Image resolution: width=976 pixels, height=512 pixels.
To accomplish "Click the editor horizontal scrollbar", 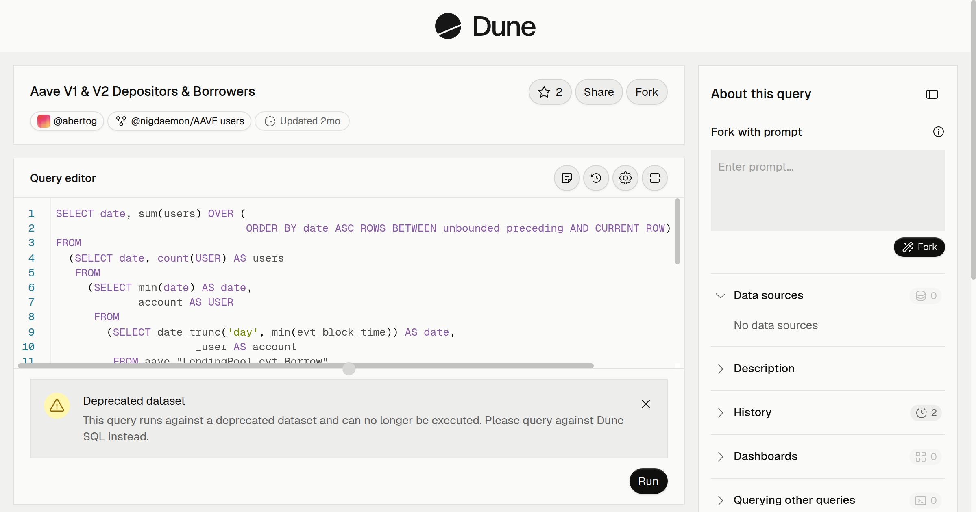I will point(306,366).
